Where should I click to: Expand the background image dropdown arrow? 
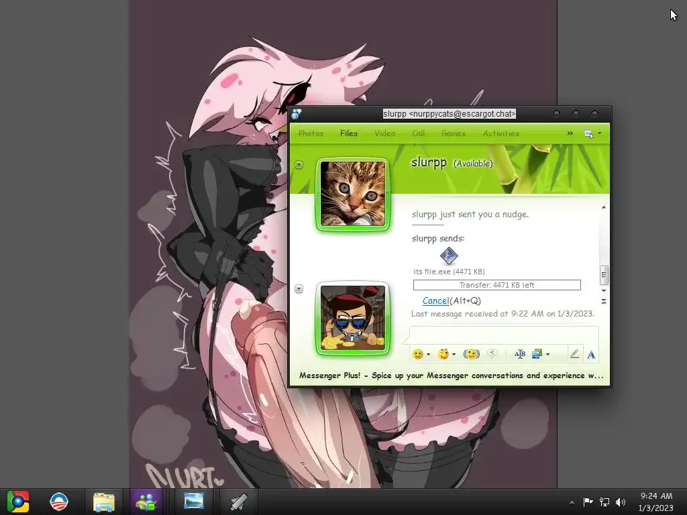pyautogui.click(x=547, y=354)
